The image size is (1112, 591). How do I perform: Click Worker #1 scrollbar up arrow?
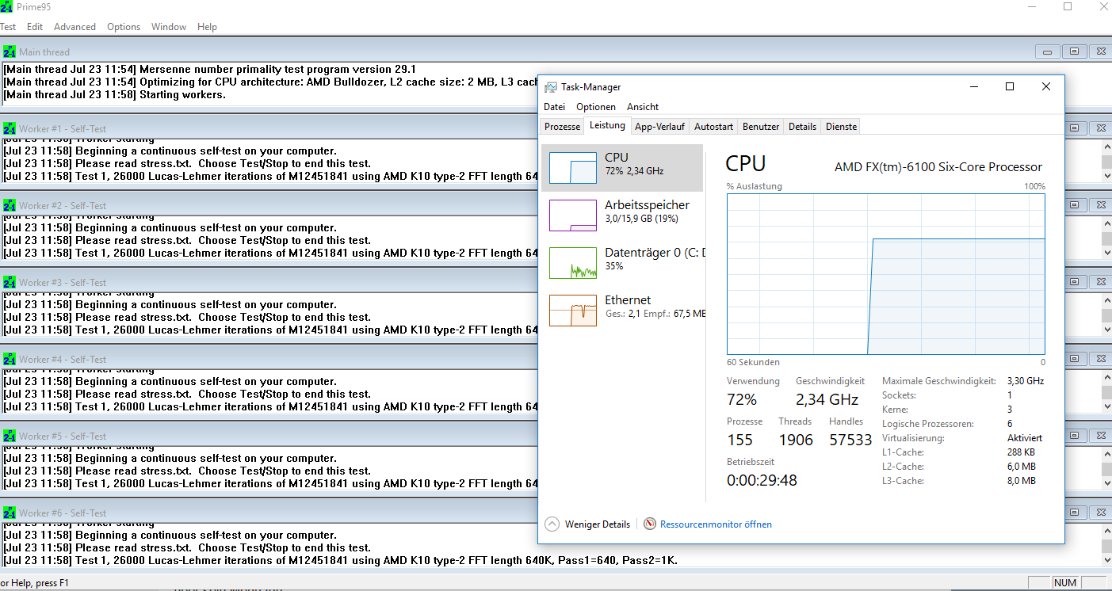coord(1106,146)
